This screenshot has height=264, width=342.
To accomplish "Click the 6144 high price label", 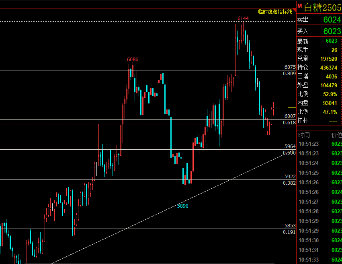I will point(243,19).
